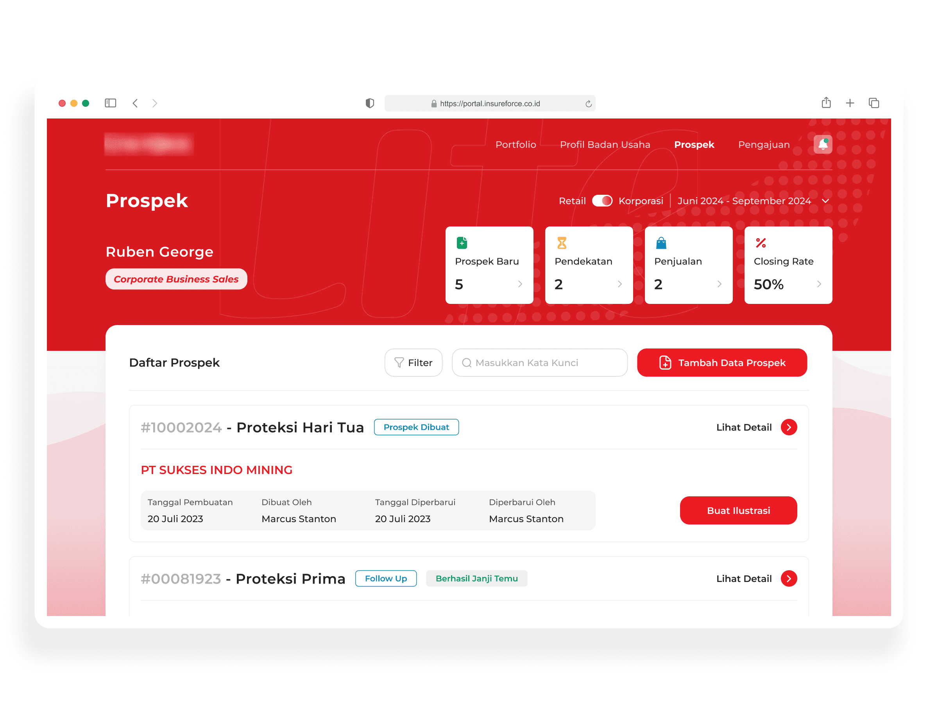Open the Filter button
This screenshot has height=704, width=938.
click(x=413, y=363)
